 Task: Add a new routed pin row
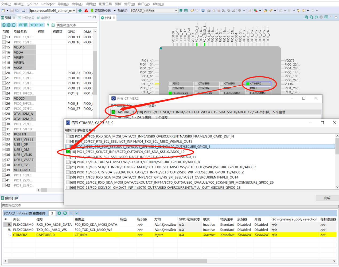[x=59, y=213]
